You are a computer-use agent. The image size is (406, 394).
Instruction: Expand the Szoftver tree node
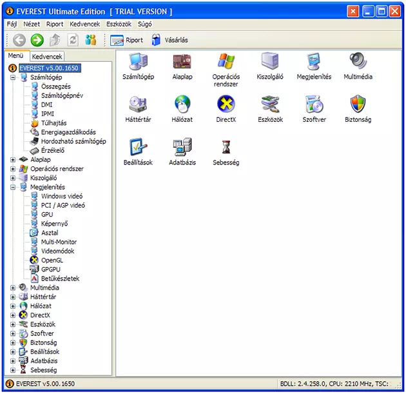click(13, 333)
